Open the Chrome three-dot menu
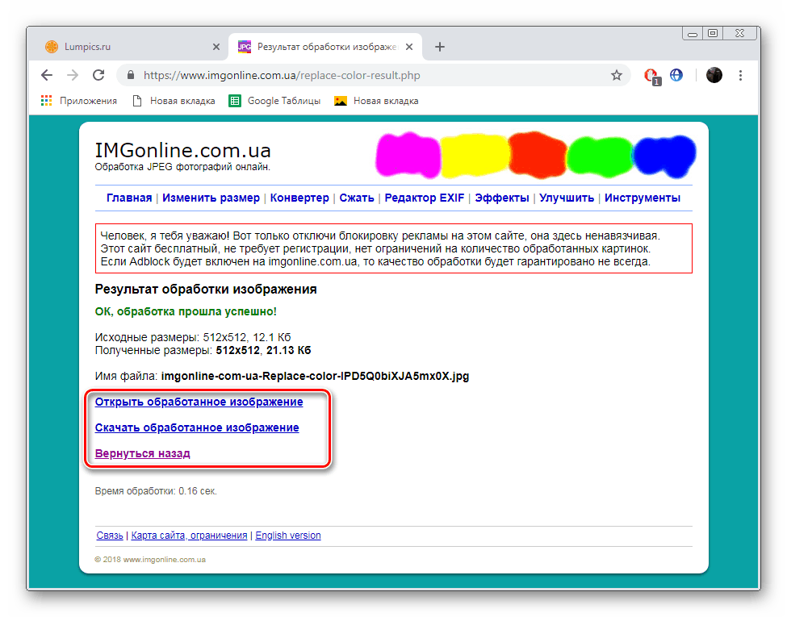This screenshot has height=617, width=787. pos(740,75)
